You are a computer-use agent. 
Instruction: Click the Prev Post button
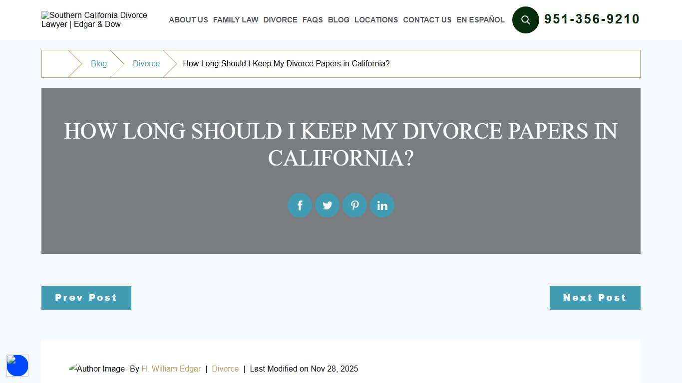[x=86, y=298]
